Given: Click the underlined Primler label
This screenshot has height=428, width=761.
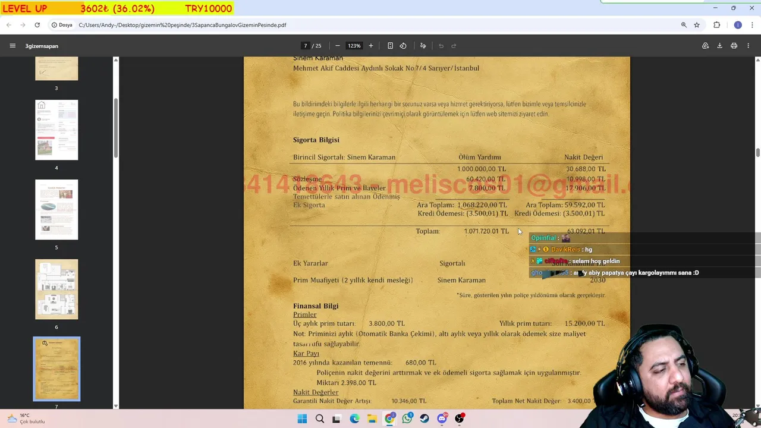Looking at the screenshot, I should 304,314.
